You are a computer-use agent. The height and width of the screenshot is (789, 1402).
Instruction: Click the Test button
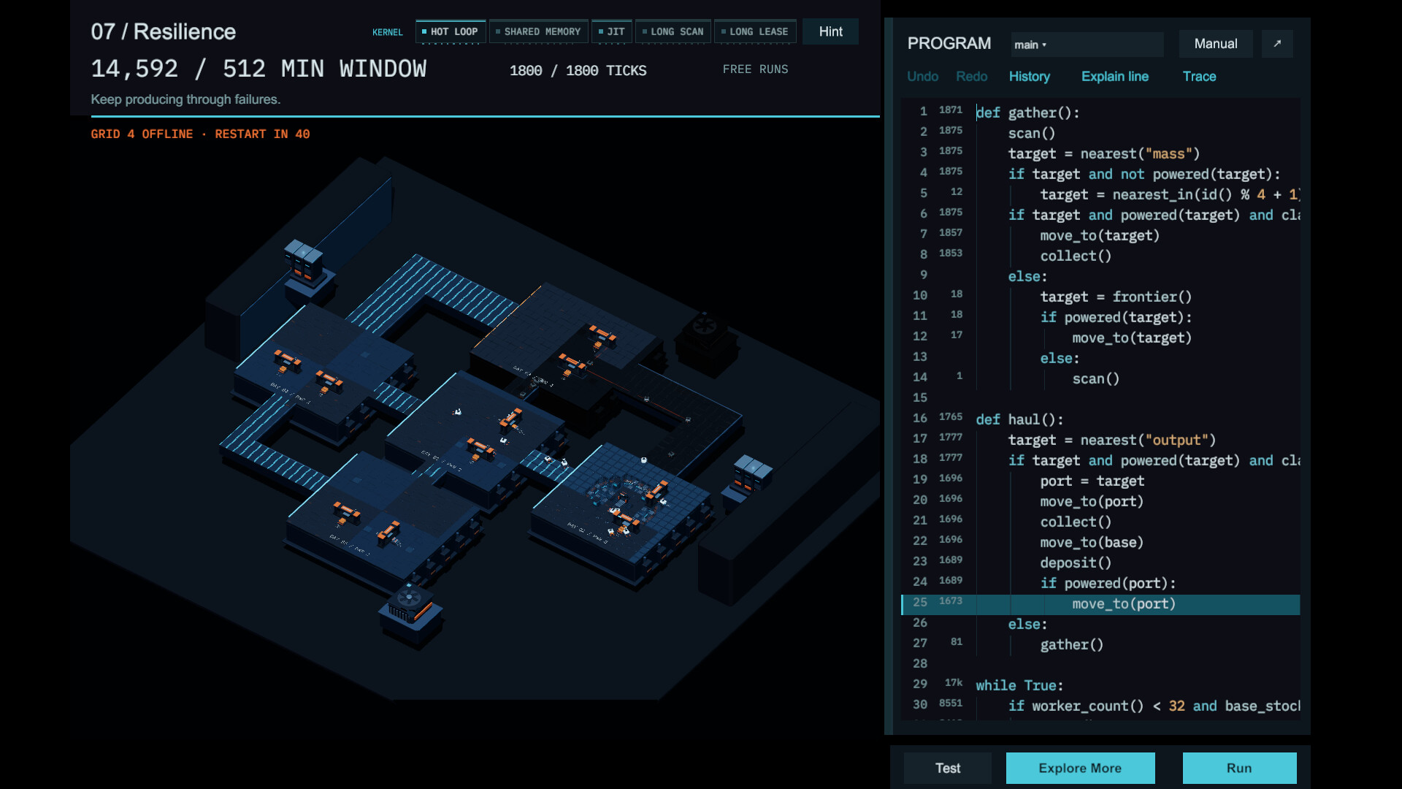click(948, 768)
